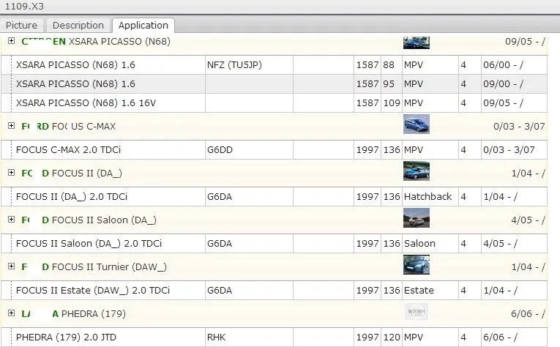Toggle the Focus II (DA_) group expander
The width and height of the screenshot is (560, 347).
point(12,173)
